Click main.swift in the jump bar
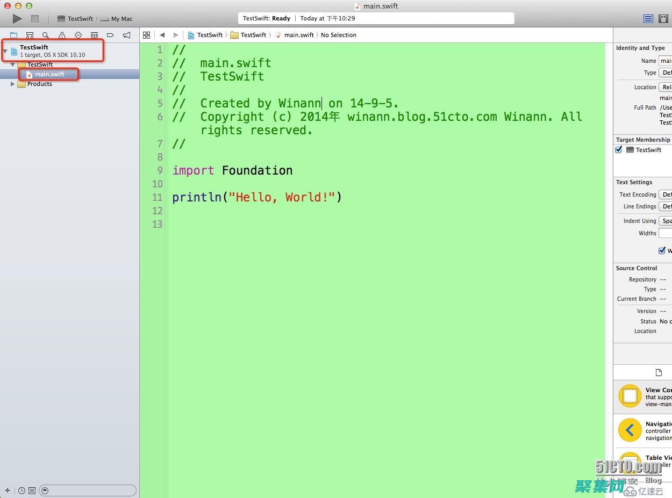The width and height of the screenshot is (672, 498). coord(298,35)
